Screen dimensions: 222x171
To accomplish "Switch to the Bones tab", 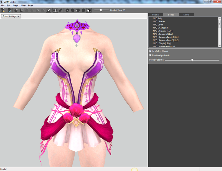I will pyautogui.click(x=171, y=15).
